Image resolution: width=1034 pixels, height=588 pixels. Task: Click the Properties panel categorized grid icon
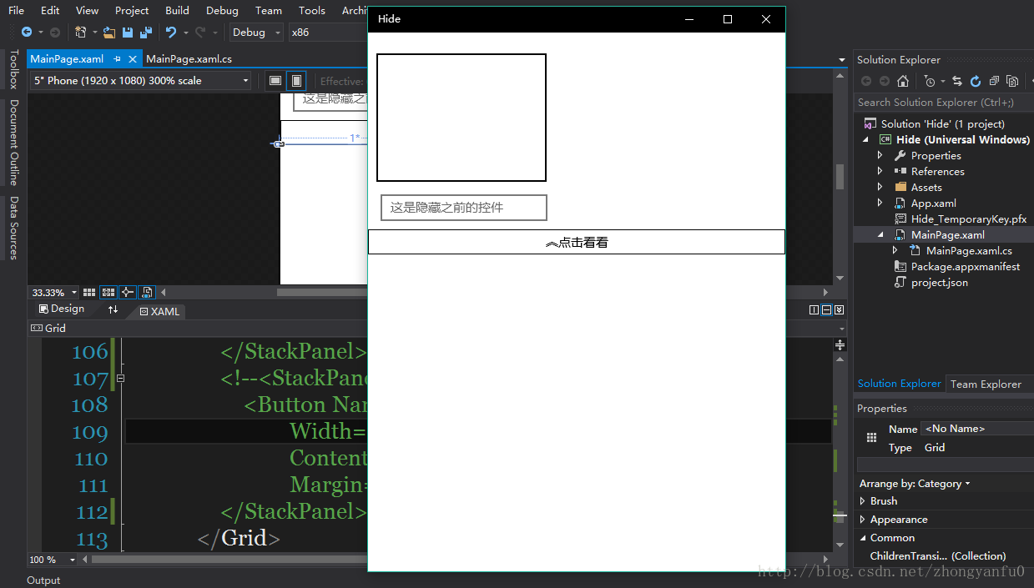[871, 438]
